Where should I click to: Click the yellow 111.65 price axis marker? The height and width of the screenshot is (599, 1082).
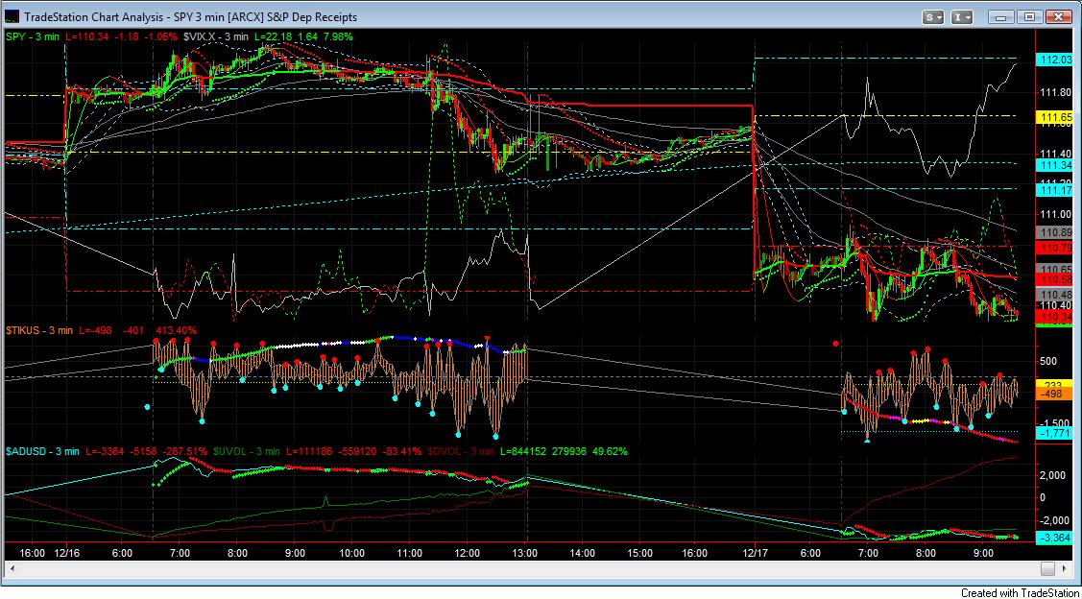point(1053,119)
